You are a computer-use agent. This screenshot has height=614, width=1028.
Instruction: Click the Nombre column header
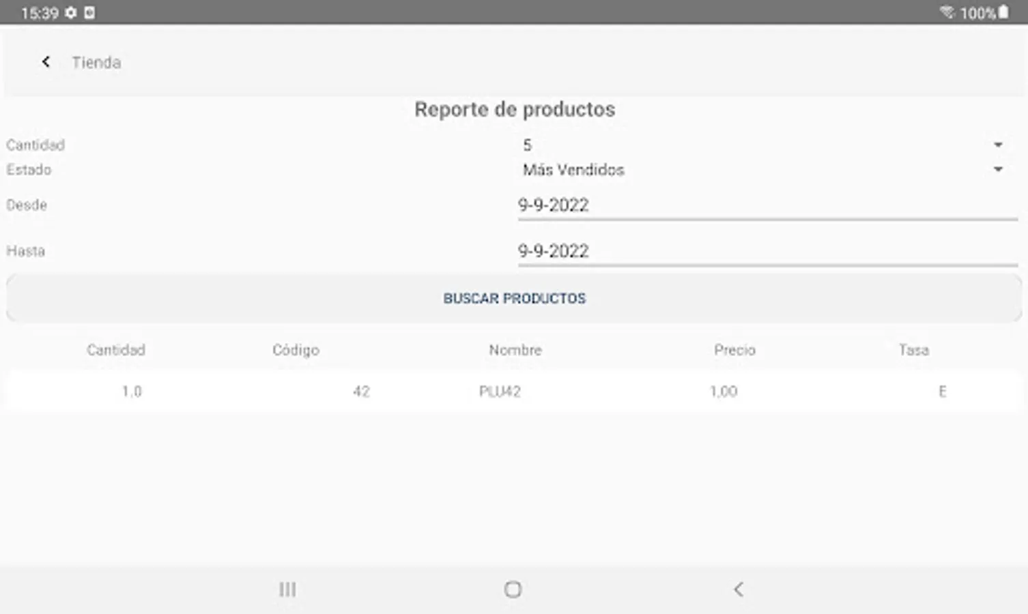point(515,350)
